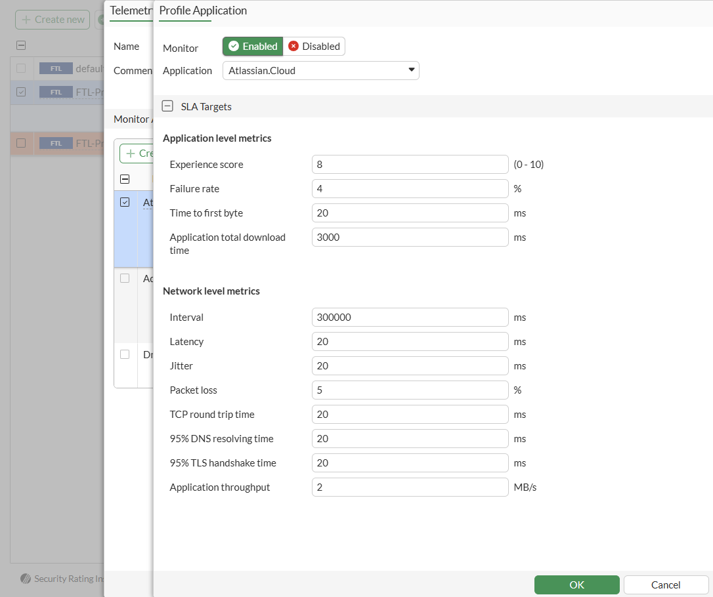The image size is (713, 597).
Task: Uncheck the Atlassian.Cloud application checkbox
Action: pyautogui.click(x=125, y=202)
